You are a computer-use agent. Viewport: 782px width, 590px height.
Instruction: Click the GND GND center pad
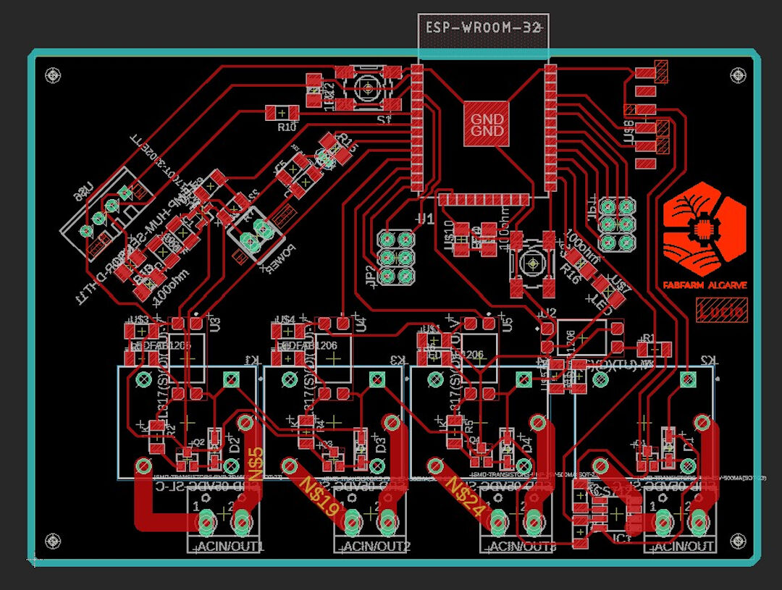click(487, 125)
